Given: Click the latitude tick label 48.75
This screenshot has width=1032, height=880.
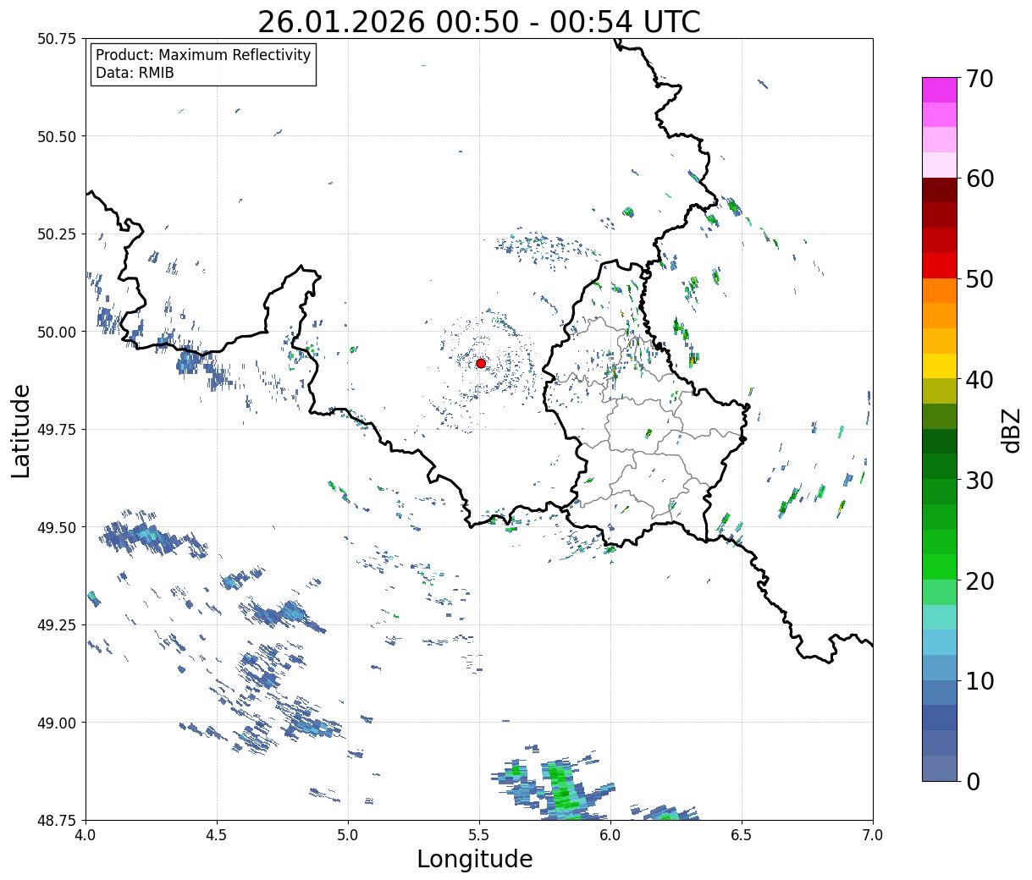Looking at the screenshot, I should pos(57,820).
